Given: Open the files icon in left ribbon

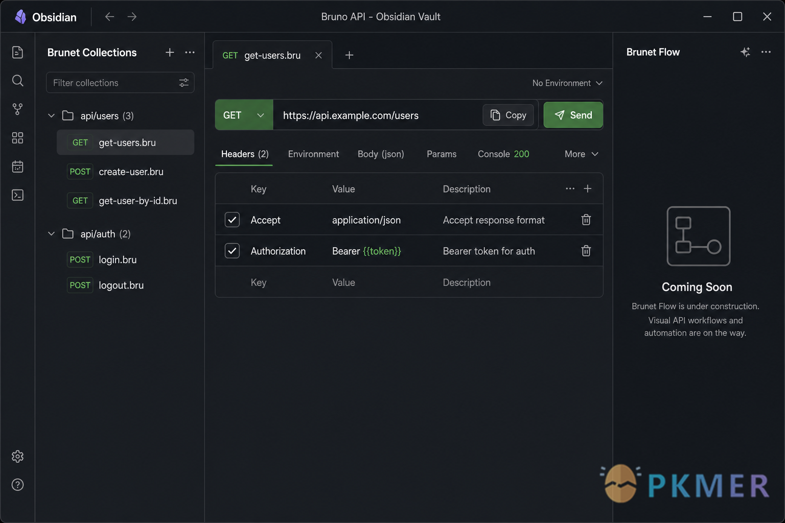Looking at the screenshot, I should coord(17,52).
